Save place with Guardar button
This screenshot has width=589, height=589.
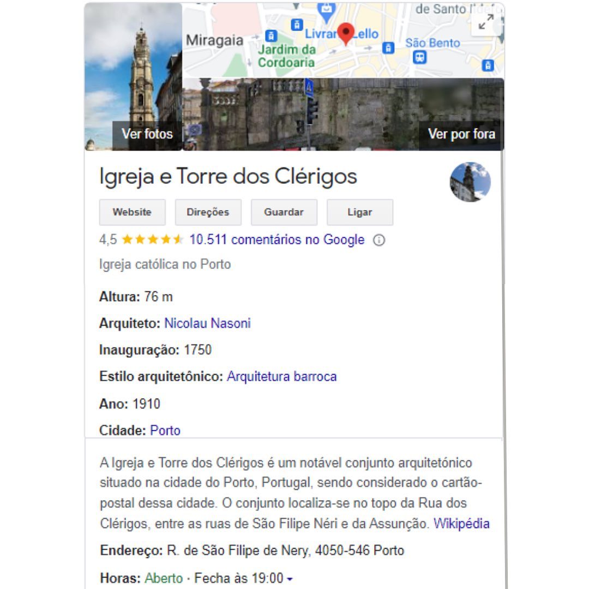click(284, 212)
